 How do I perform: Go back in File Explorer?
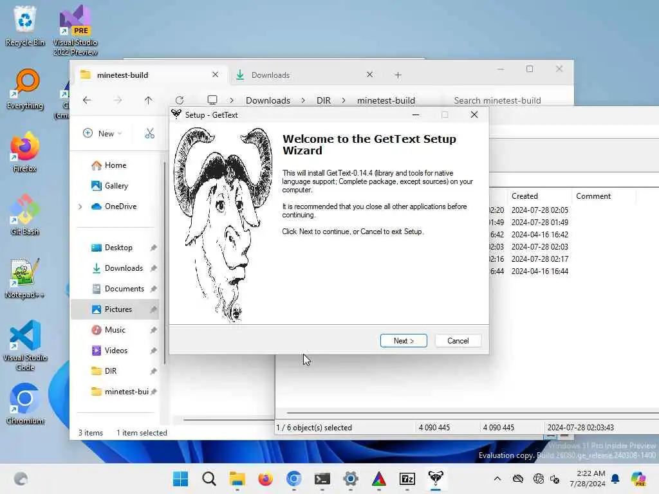[87, 100]
